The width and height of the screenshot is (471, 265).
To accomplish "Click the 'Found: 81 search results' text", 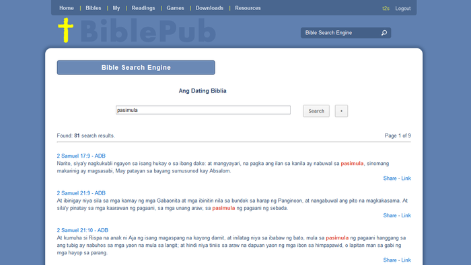I will 86,136.
